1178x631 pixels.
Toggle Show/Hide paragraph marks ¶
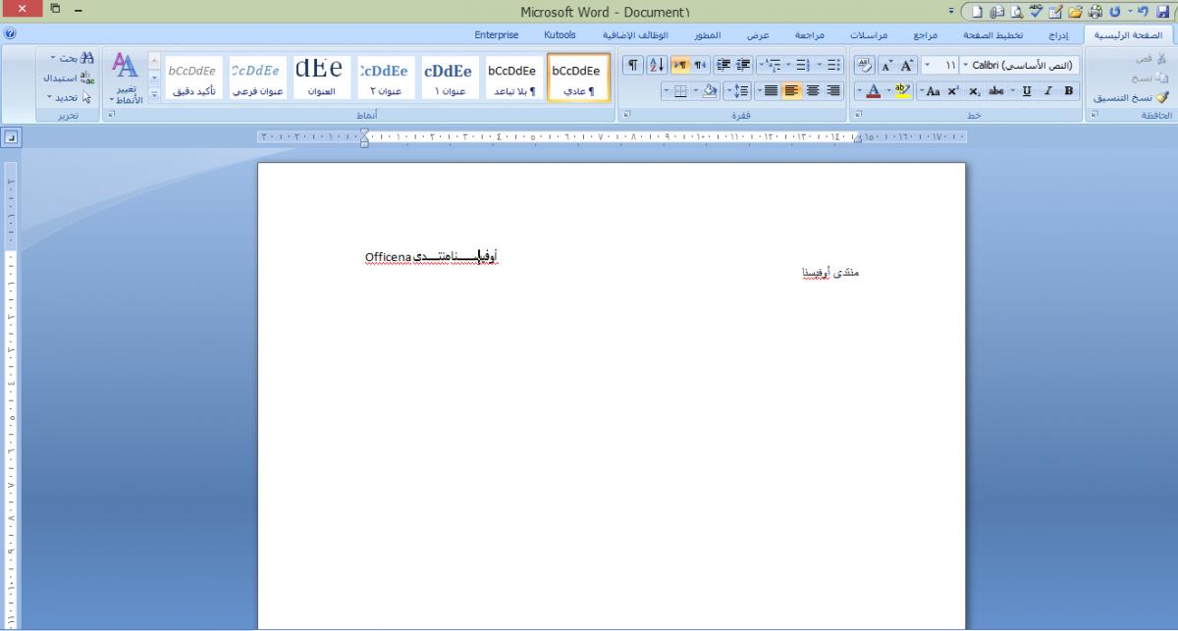tap(633, 66)
